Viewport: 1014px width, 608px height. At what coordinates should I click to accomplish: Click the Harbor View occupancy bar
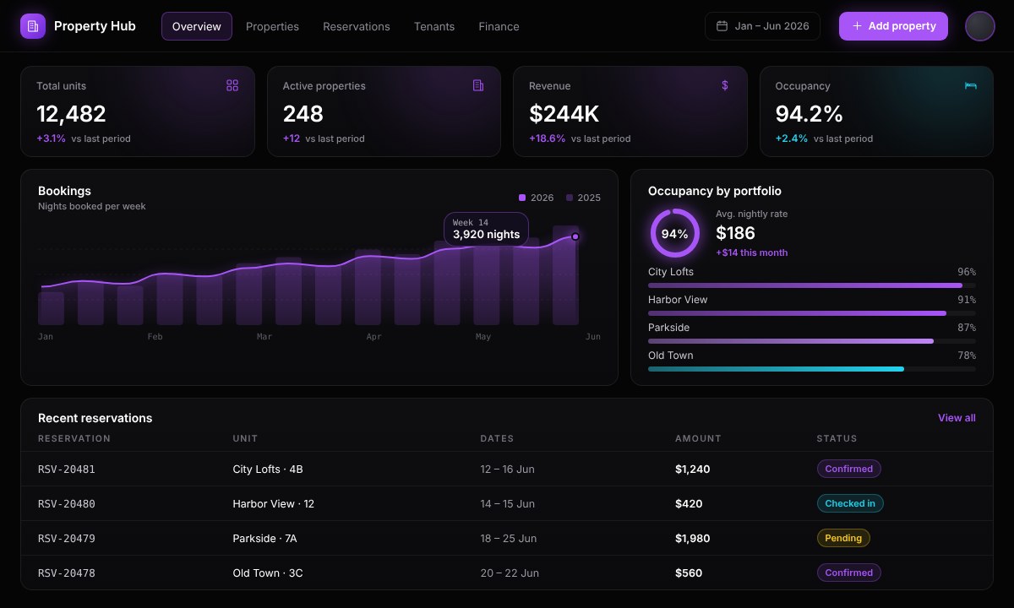812,313
